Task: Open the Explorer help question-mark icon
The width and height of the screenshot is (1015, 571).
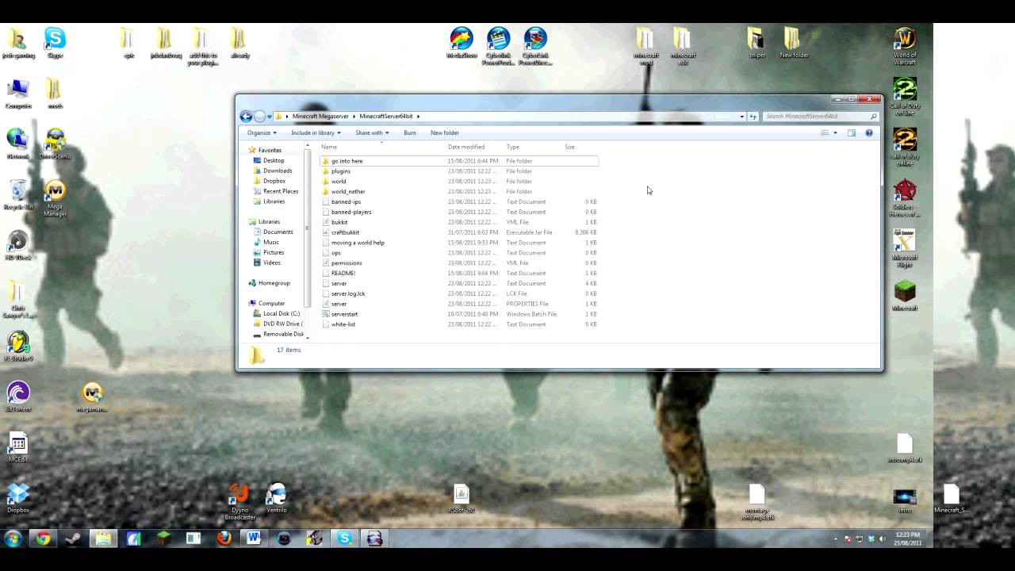Action: tap(869, 132)
